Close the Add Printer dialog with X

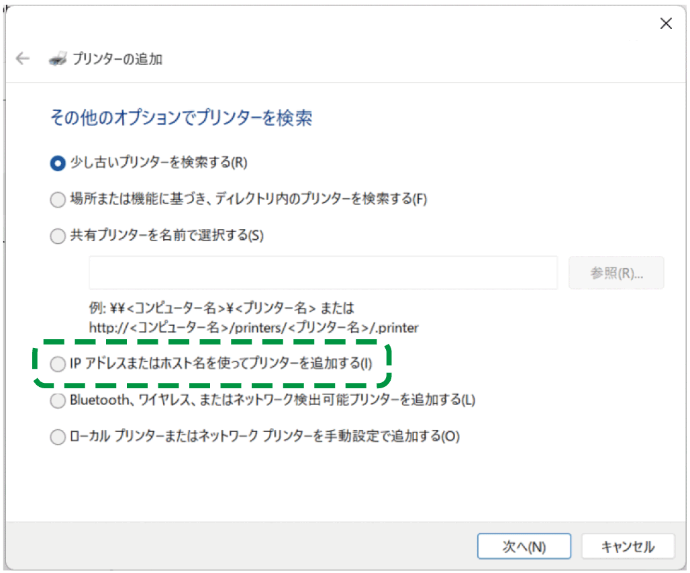(666, 24)
